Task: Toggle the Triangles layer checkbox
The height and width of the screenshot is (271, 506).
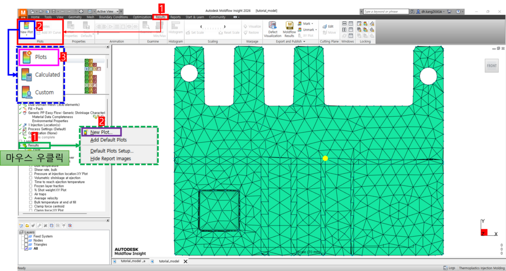Action: pos(26,245)
